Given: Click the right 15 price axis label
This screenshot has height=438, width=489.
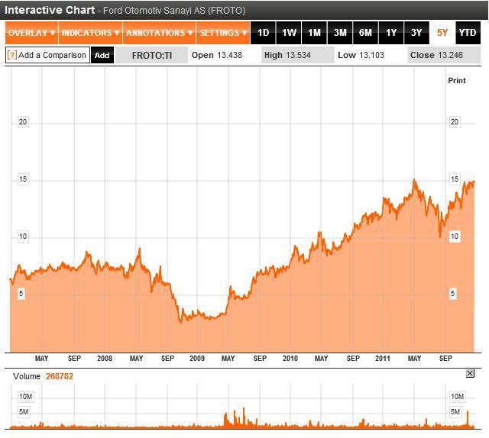Looking at the screenshot, I should 455,179.
